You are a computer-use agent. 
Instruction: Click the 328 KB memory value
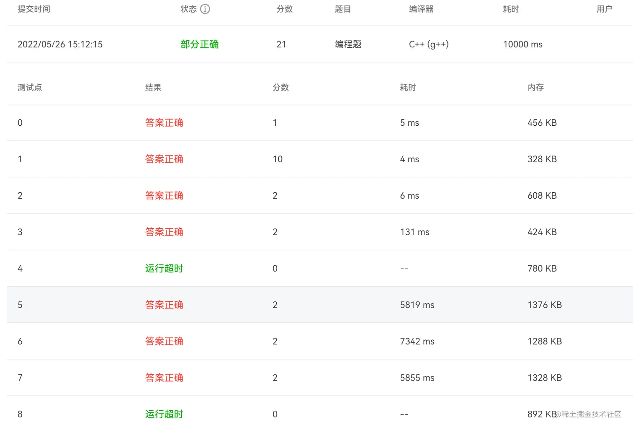(x=542, y=159)
